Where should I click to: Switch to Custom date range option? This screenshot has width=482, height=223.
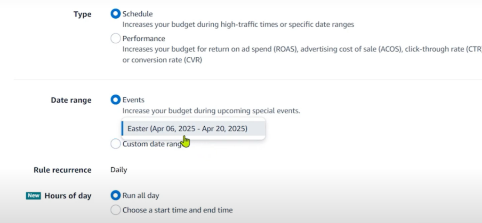click(x=115, y=144)
